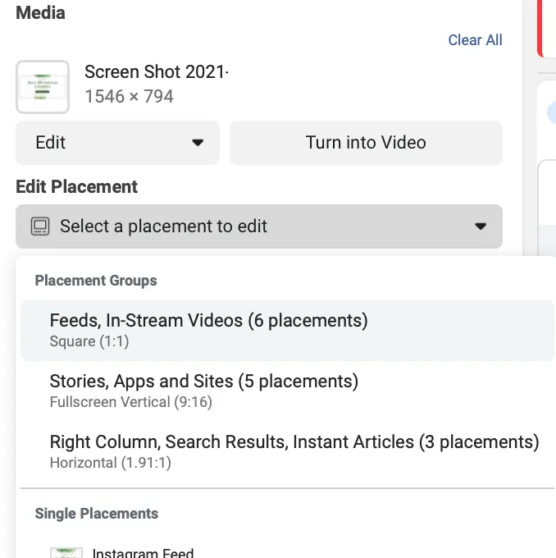Click the Square (1:1) ratio subtitle

(x=89, y=341)
